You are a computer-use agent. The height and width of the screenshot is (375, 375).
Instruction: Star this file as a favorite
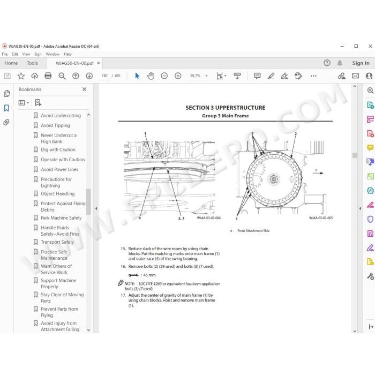pos(21,76)
